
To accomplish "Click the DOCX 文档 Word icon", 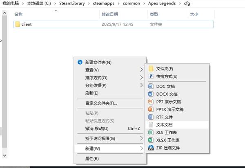I will 151,94.
